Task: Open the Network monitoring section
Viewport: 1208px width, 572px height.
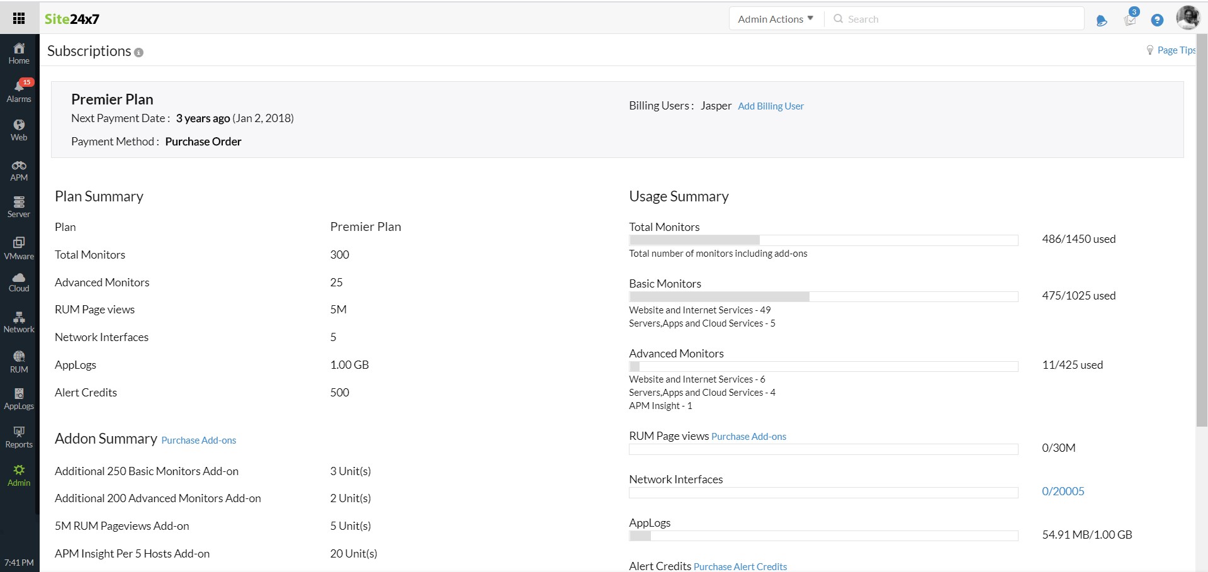Action: [19, 322]
